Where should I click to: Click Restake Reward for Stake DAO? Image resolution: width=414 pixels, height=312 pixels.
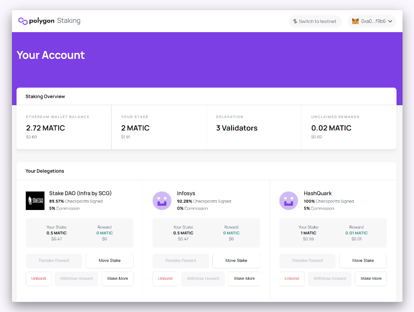pyautogui.click(x=54, y=261)
